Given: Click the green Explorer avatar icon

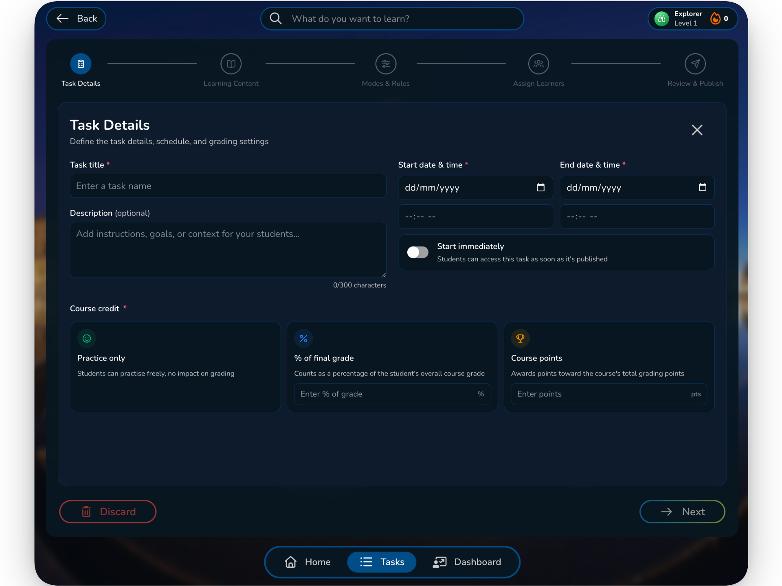Looking at the screenshot, I should pos(661,19).
